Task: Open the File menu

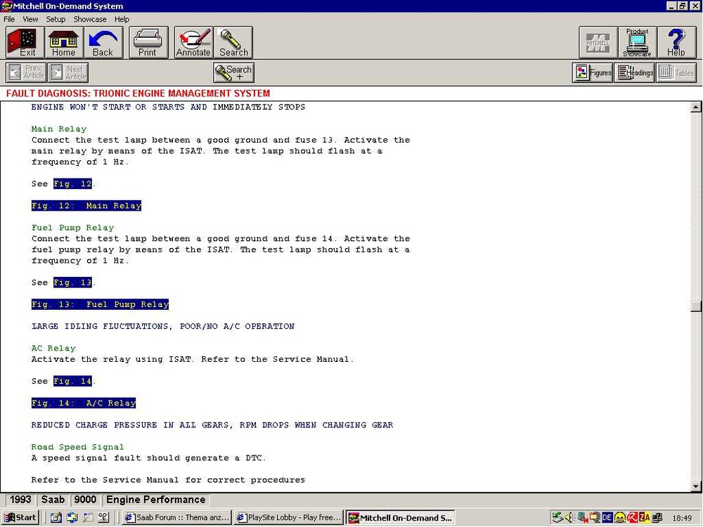Action: pyautogui.click(x=9, y=19)
